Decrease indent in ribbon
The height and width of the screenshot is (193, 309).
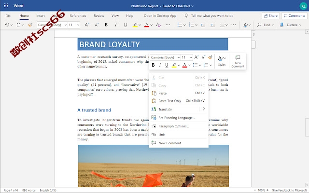tap(203, 25)
